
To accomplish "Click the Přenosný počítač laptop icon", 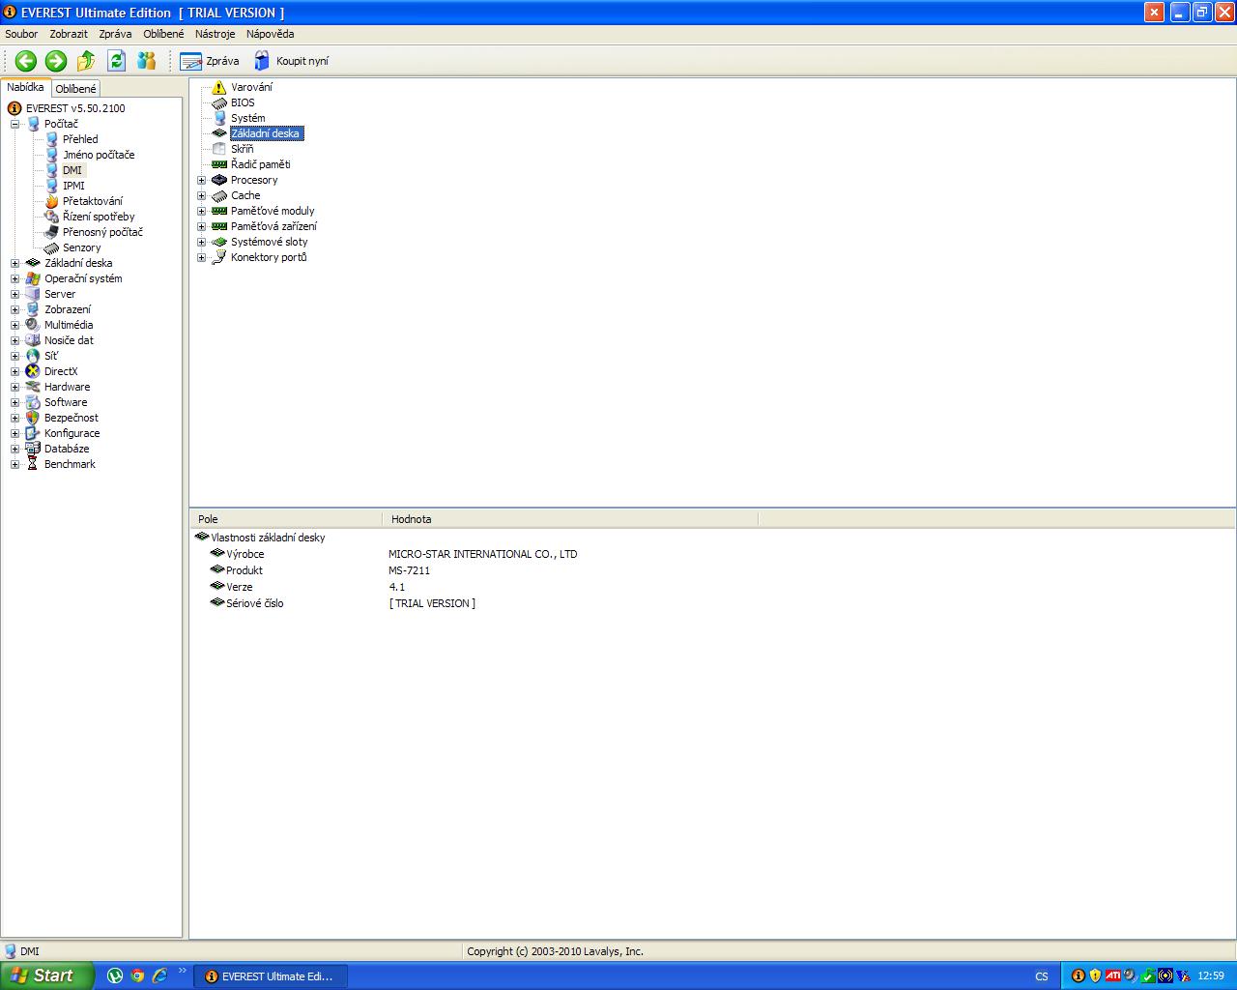I will [52, 232].
